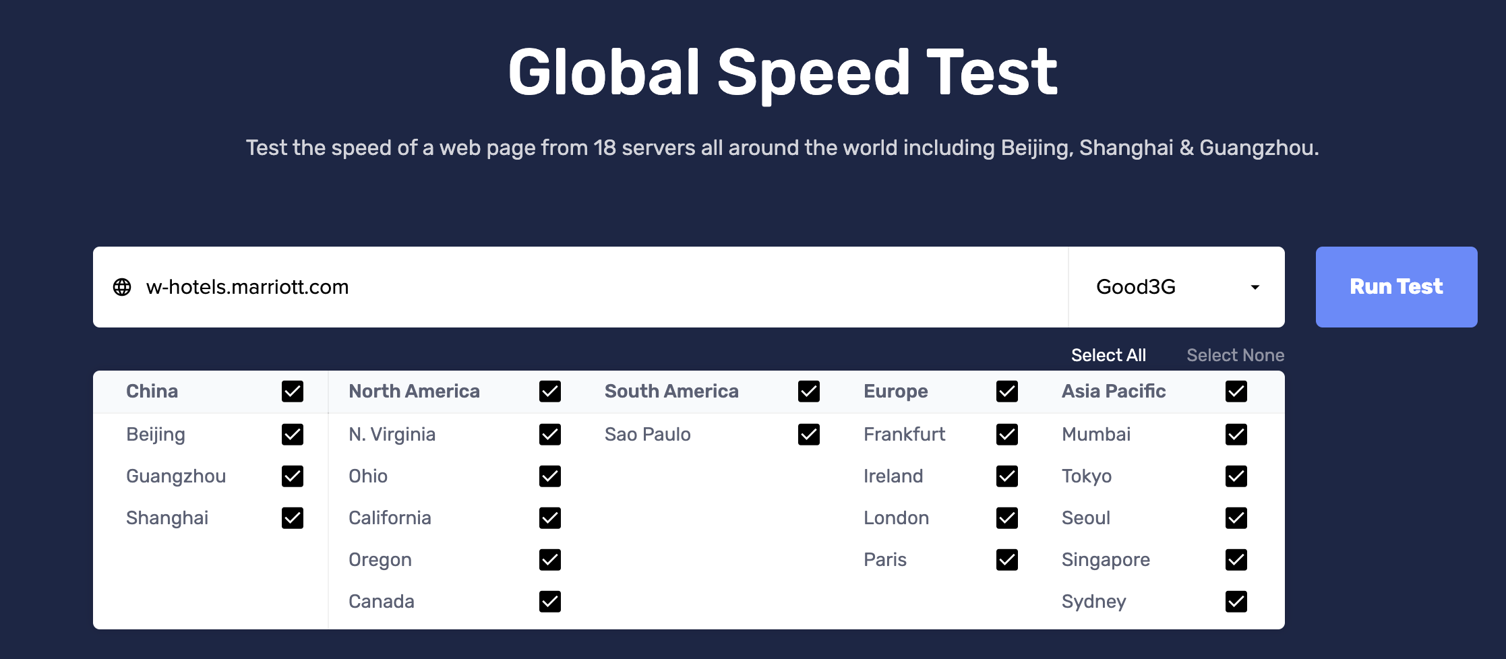Toggle the North America region checkbox
The image size is (1506, 659).
tap(550, 391)
